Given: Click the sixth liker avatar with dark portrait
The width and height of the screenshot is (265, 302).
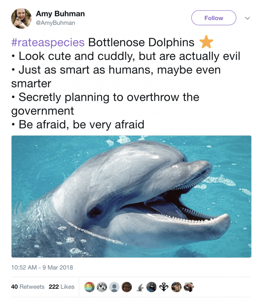Looking at the screenshot, I should click(151, 287).
